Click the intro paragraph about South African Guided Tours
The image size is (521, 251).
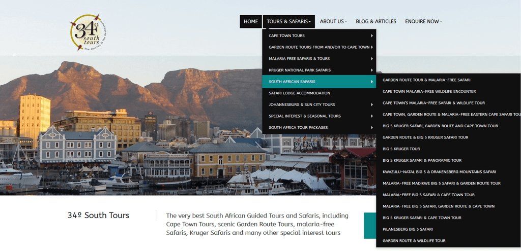tap(257, 224)
